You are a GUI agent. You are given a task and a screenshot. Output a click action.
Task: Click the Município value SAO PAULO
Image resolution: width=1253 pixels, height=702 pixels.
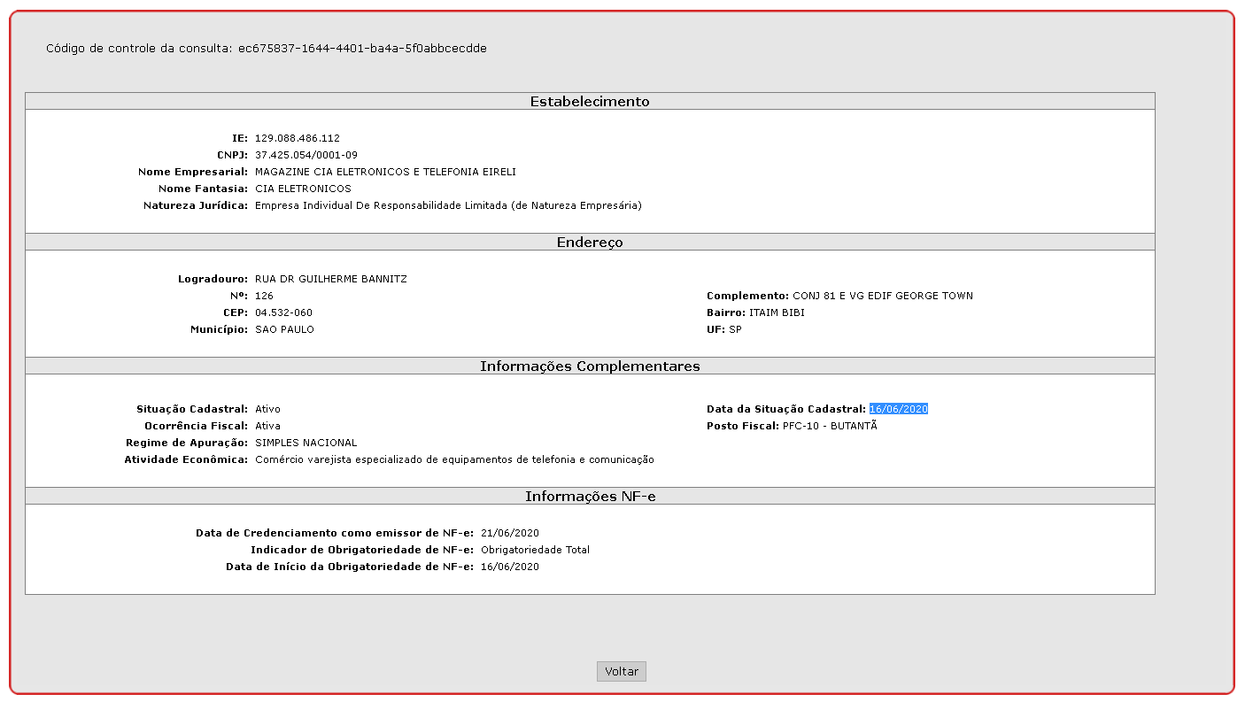[x=284, y=329]
